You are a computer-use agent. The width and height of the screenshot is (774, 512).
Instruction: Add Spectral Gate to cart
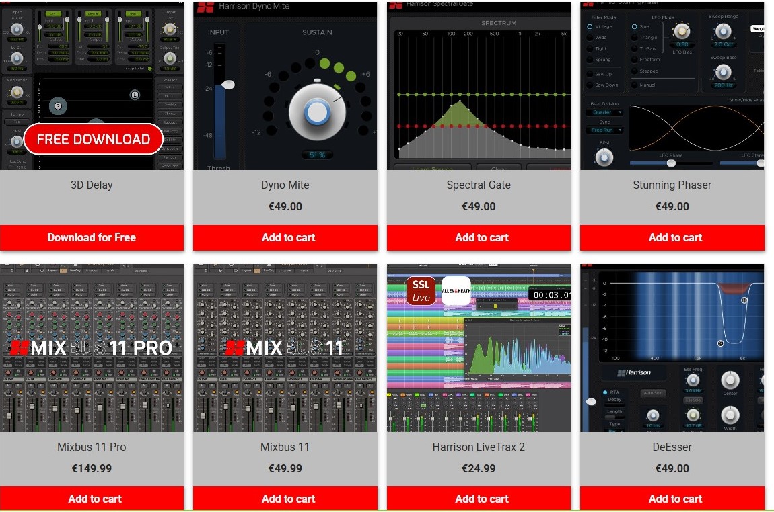tap(479, 237)
